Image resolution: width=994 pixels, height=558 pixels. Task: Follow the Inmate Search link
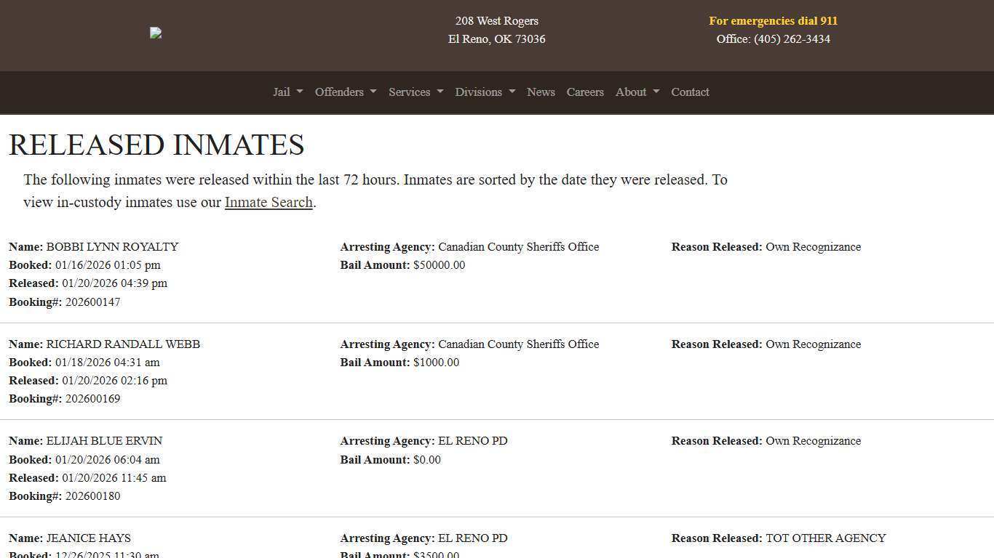(x=269, y=202)
